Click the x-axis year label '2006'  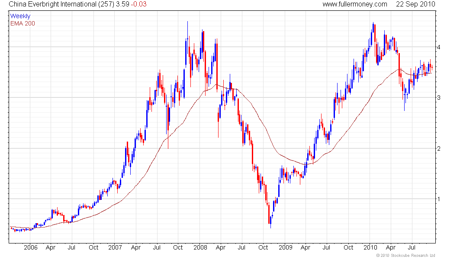tap(31, 247)
